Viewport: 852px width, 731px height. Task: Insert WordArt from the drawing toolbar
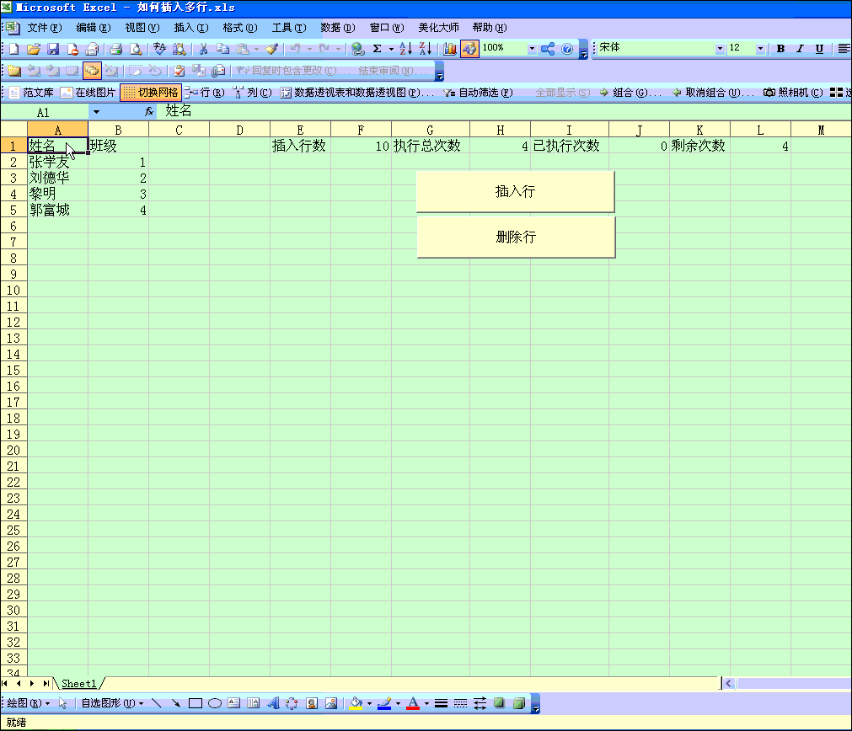[x=273, y=703]
